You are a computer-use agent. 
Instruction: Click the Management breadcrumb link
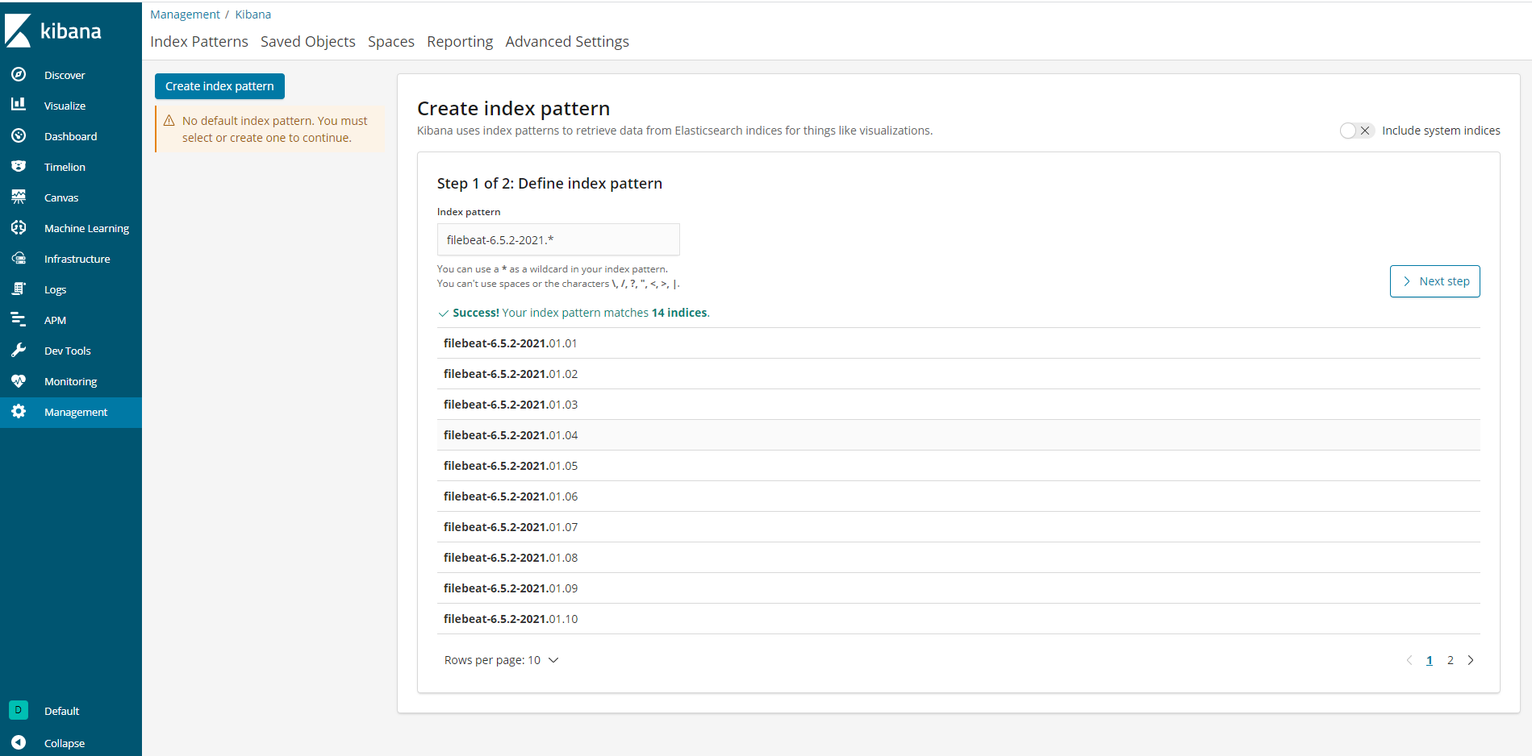click(185, 15)
